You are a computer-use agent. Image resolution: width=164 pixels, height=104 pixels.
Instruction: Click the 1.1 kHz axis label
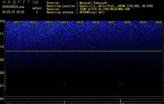click(x=2, y=34)
